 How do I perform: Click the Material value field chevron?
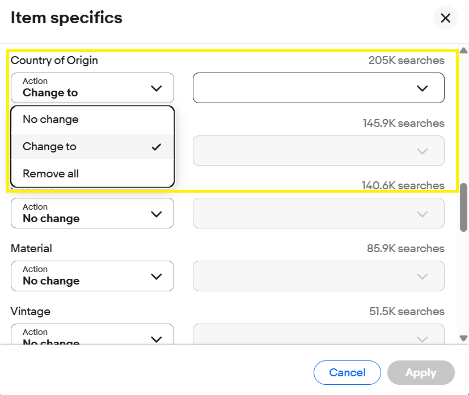[421, 276]
